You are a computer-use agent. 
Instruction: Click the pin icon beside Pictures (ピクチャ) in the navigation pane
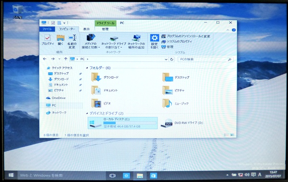pyautogui.click(x=80, y=91)
